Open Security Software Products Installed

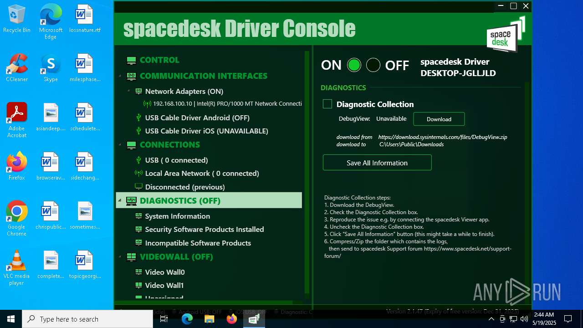pyautogui.click(x=205, y=230)
